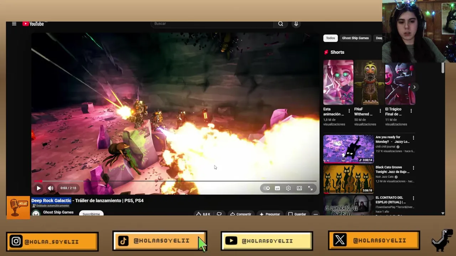Click 'Black Cats Groove Tonight' video title

coord(392,170)
